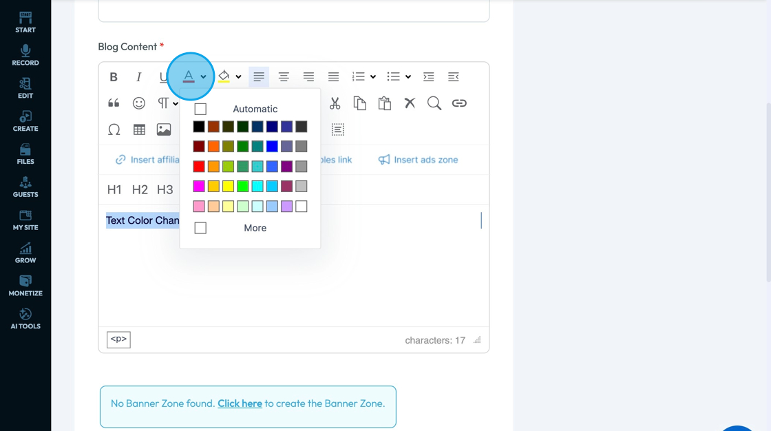
Task: Align text left
Action: [x=259, y=76]
